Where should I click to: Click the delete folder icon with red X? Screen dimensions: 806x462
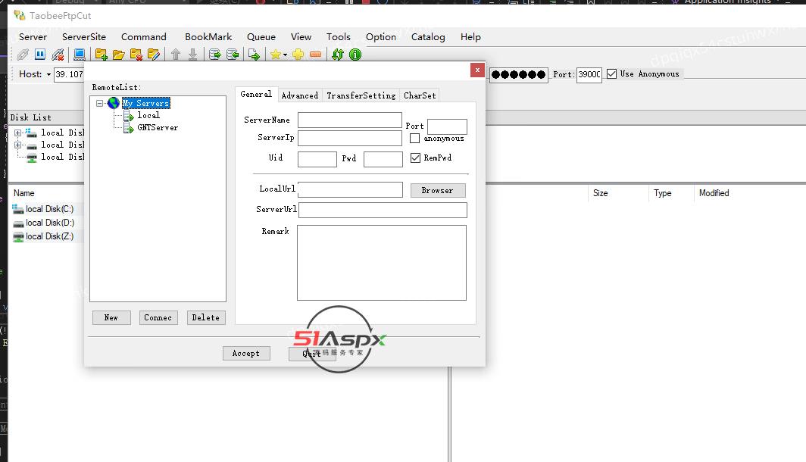pos(136,55)
